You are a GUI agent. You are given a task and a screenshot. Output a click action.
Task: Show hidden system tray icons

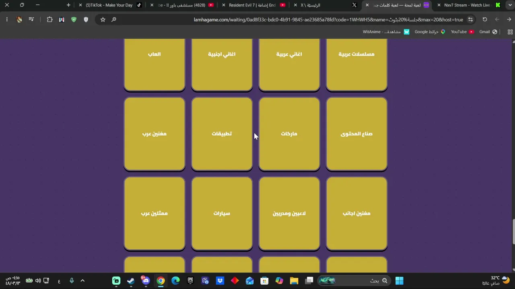coord(82,281)
